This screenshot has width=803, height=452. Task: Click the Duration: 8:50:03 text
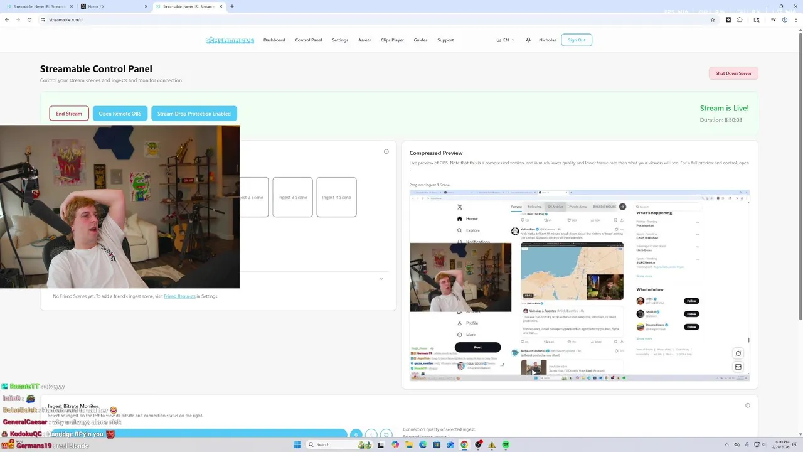point(721,120)
